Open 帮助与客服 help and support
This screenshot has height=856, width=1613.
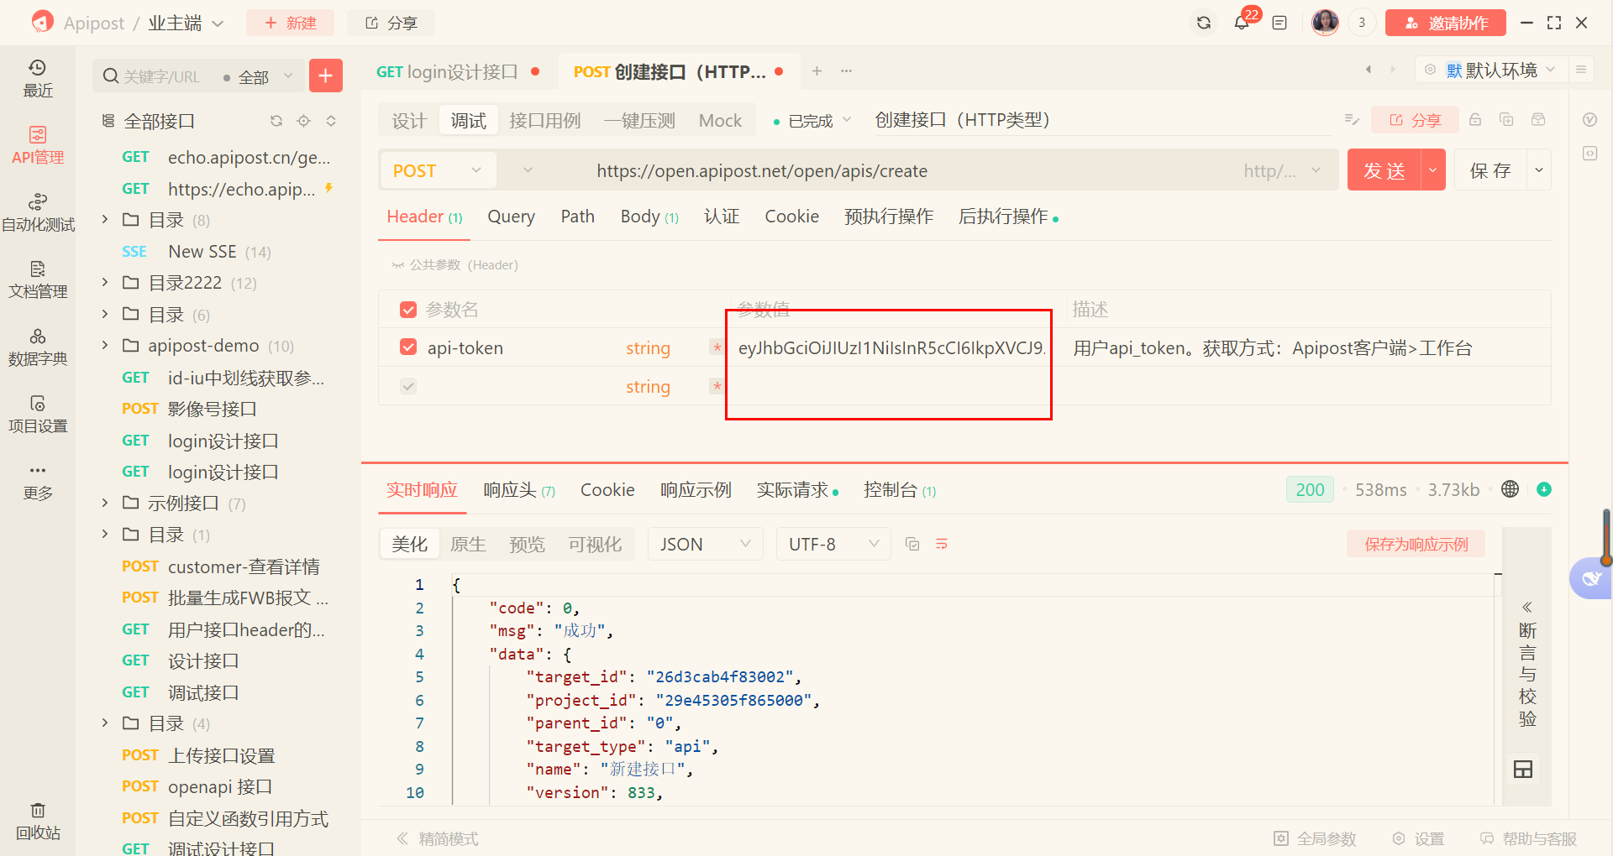click(1528, 838)
